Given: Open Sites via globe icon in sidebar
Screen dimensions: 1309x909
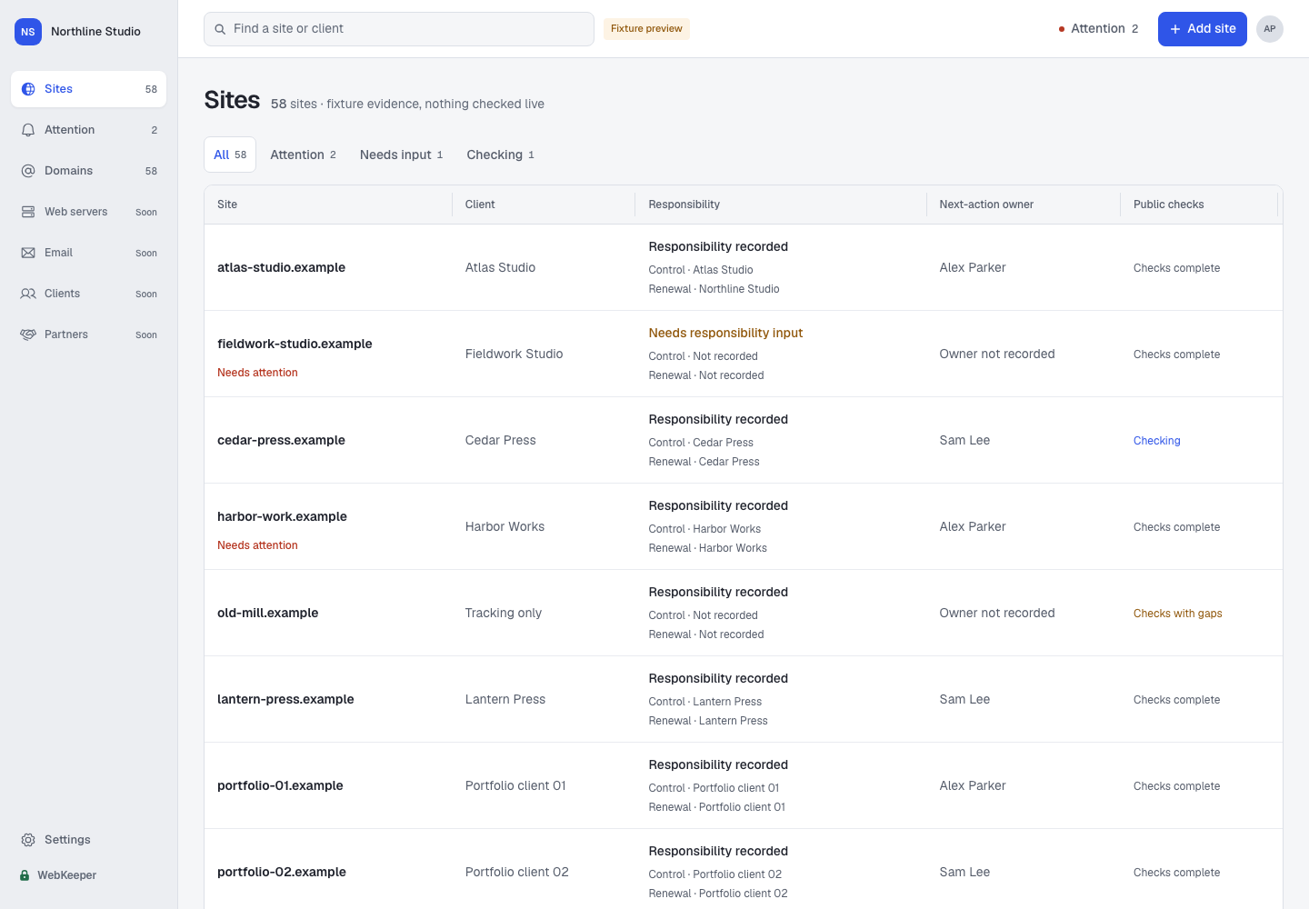Looking at the screenshot, I should (28, 89).
